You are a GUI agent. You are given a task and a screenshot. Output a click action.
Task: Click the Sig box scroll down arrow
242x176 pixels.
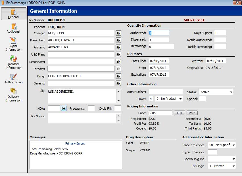pyautogui.click(x=118, y=101)
